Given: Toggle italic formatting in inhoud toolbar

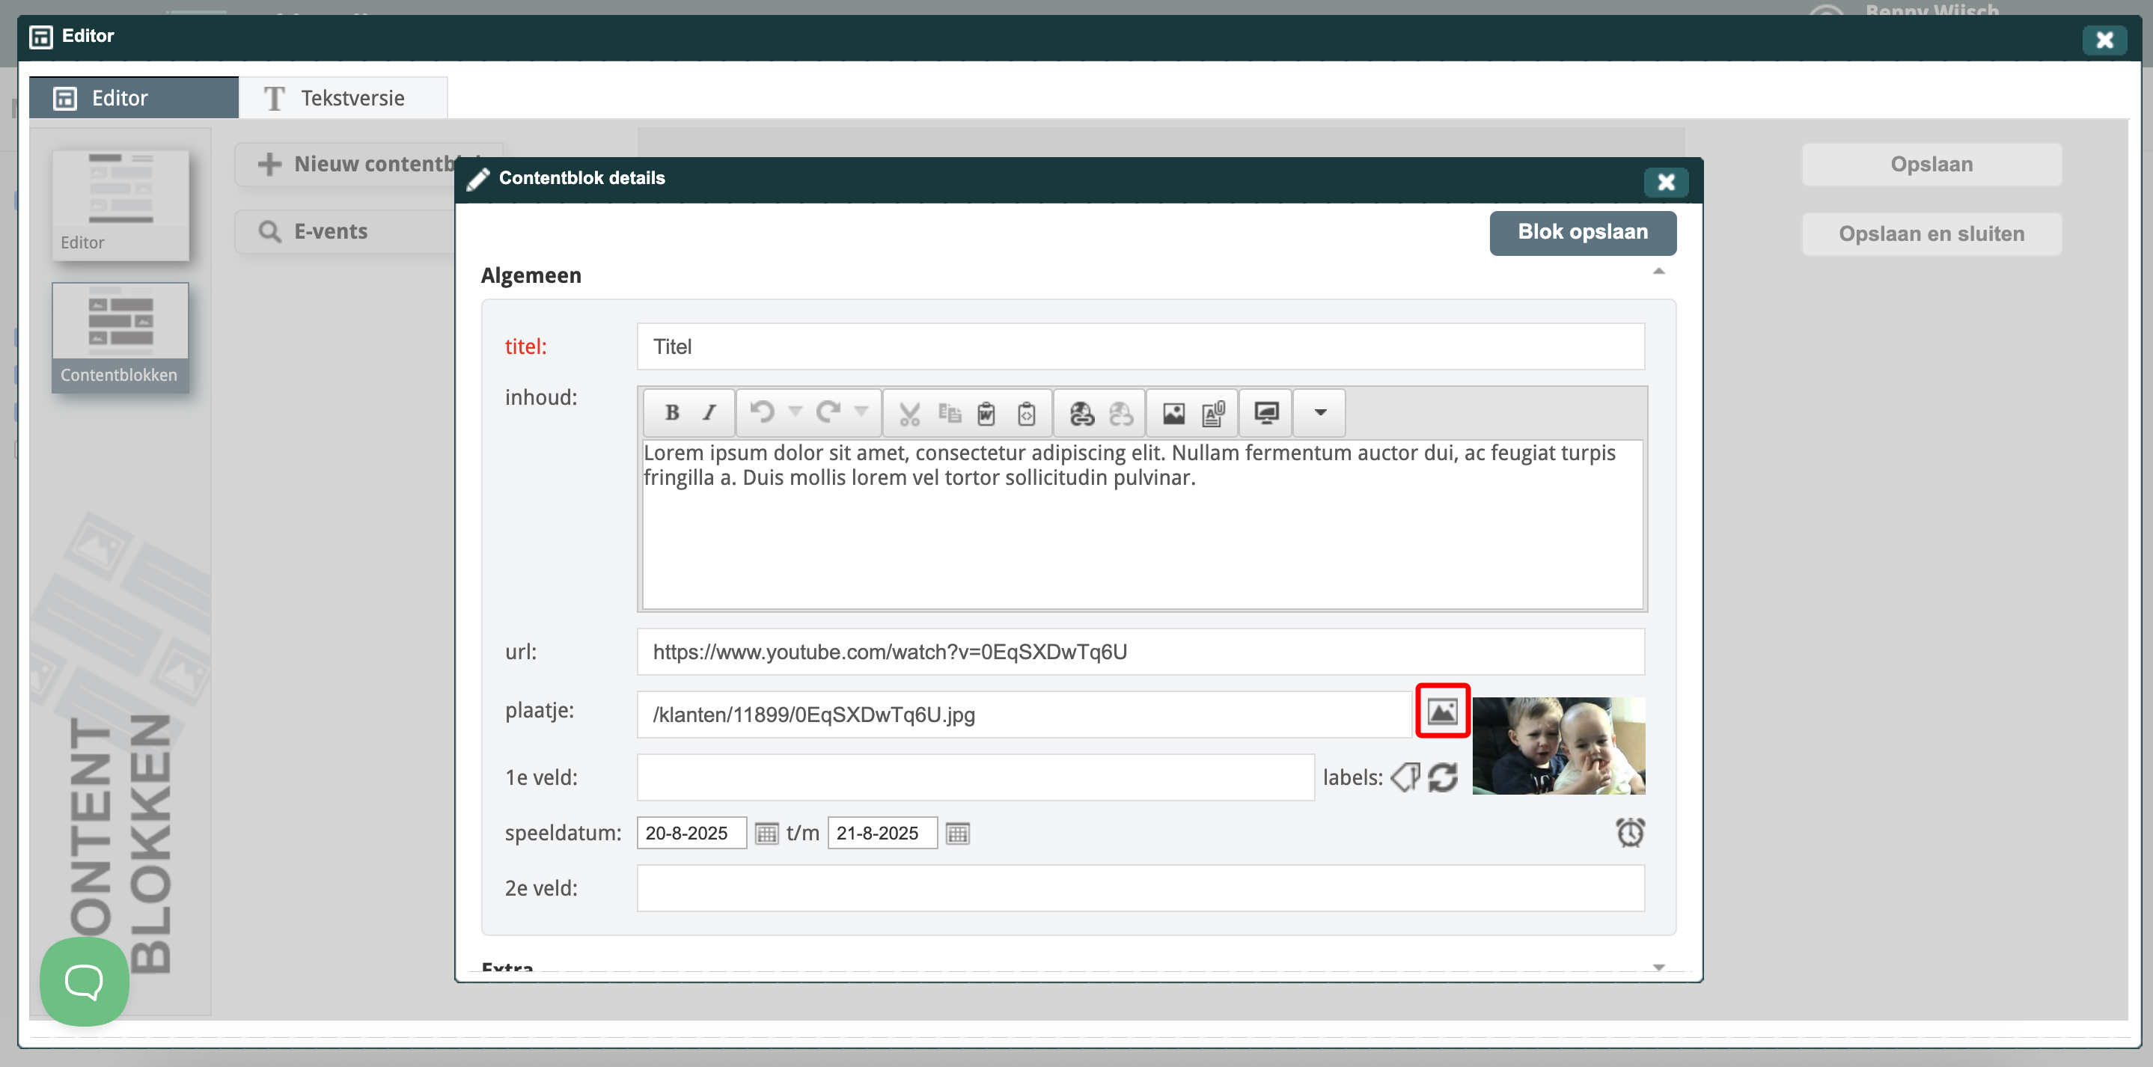Looking at the screenshot, I should click(x=709, y=413).
